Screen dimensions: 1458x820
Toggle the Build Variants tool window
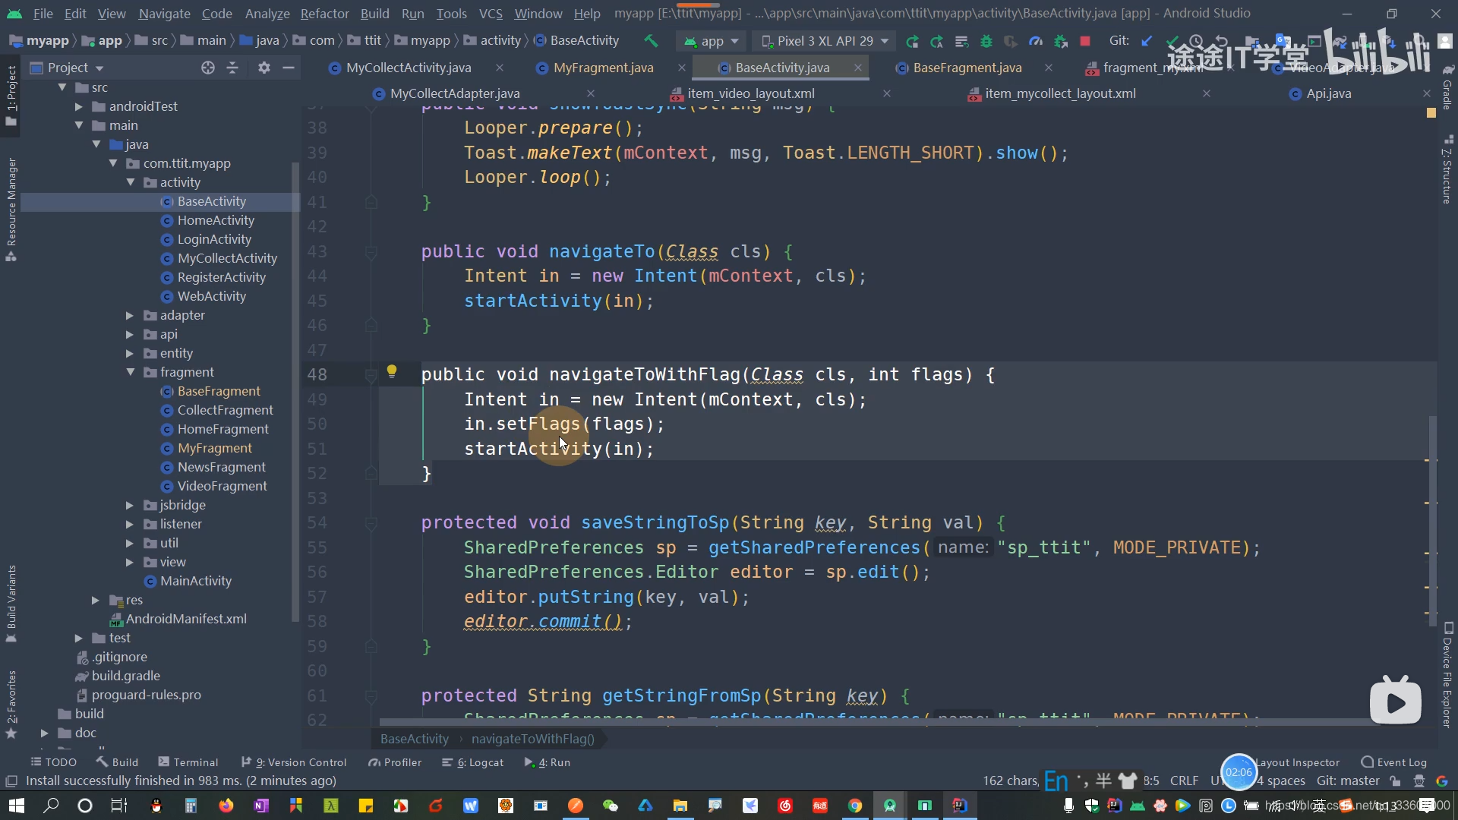click(x=11, y=604)
